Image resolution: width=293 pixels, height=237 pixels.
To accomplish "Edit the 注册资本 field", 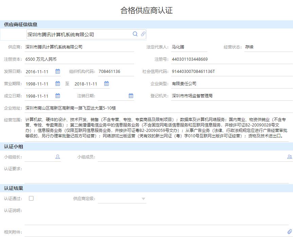I will [x=79, y=59].
